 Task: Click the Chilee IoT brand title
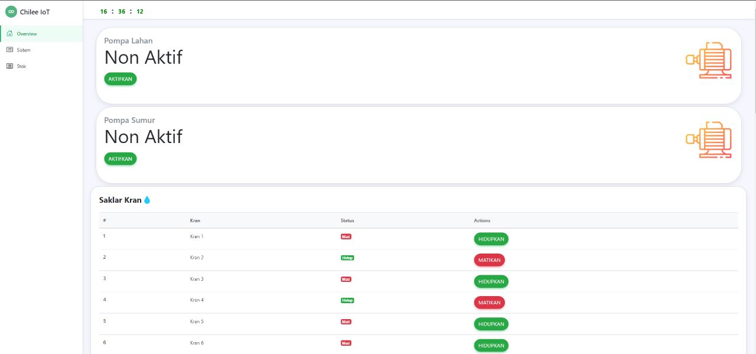35,12
